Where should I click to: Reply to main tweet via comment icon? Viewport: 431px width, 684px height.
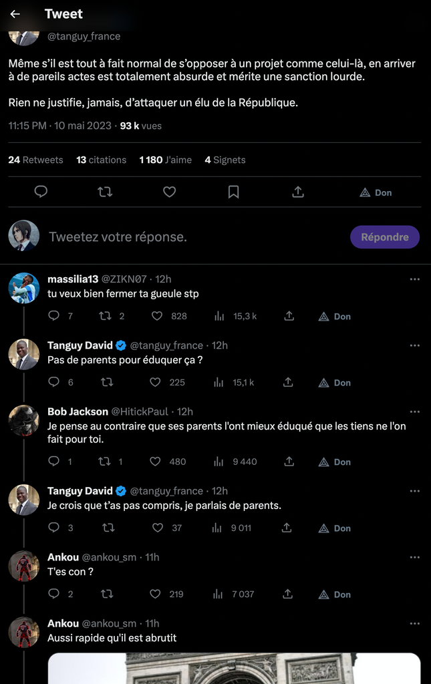point(41,192)
